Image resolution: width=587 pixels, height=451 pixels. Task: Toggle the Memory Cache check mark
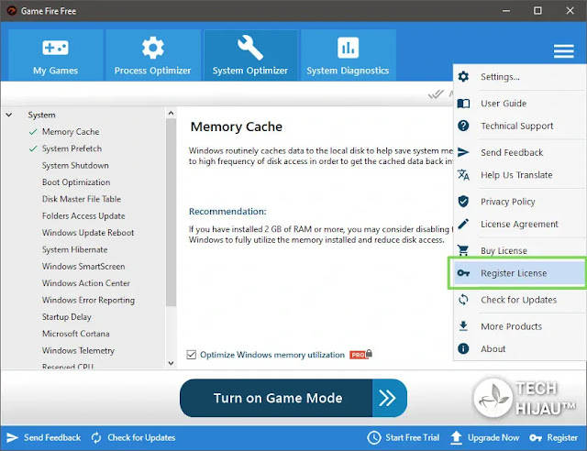pos(33,132)
